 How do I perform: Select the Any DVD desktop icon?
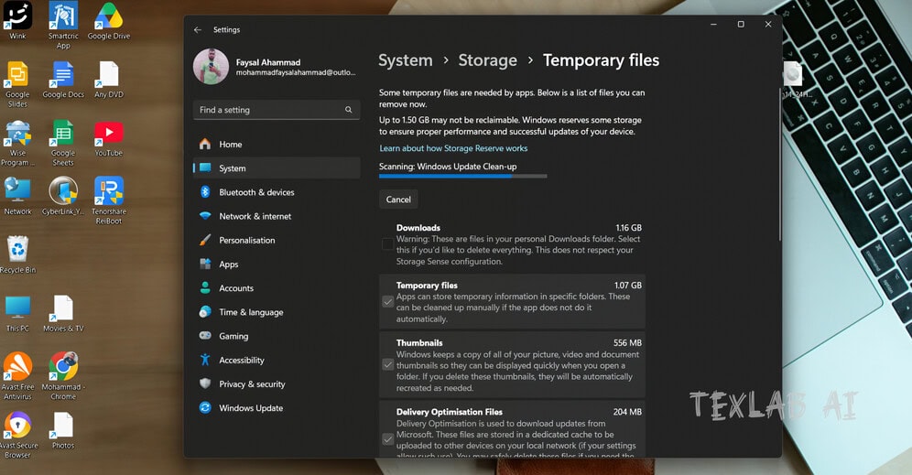[x=109, y=80]
